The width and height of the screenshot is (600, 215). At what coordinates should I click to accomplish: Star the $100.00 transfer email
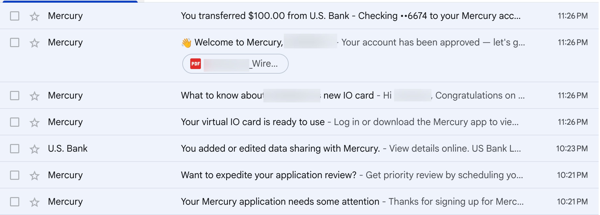(x=35, y=16)
